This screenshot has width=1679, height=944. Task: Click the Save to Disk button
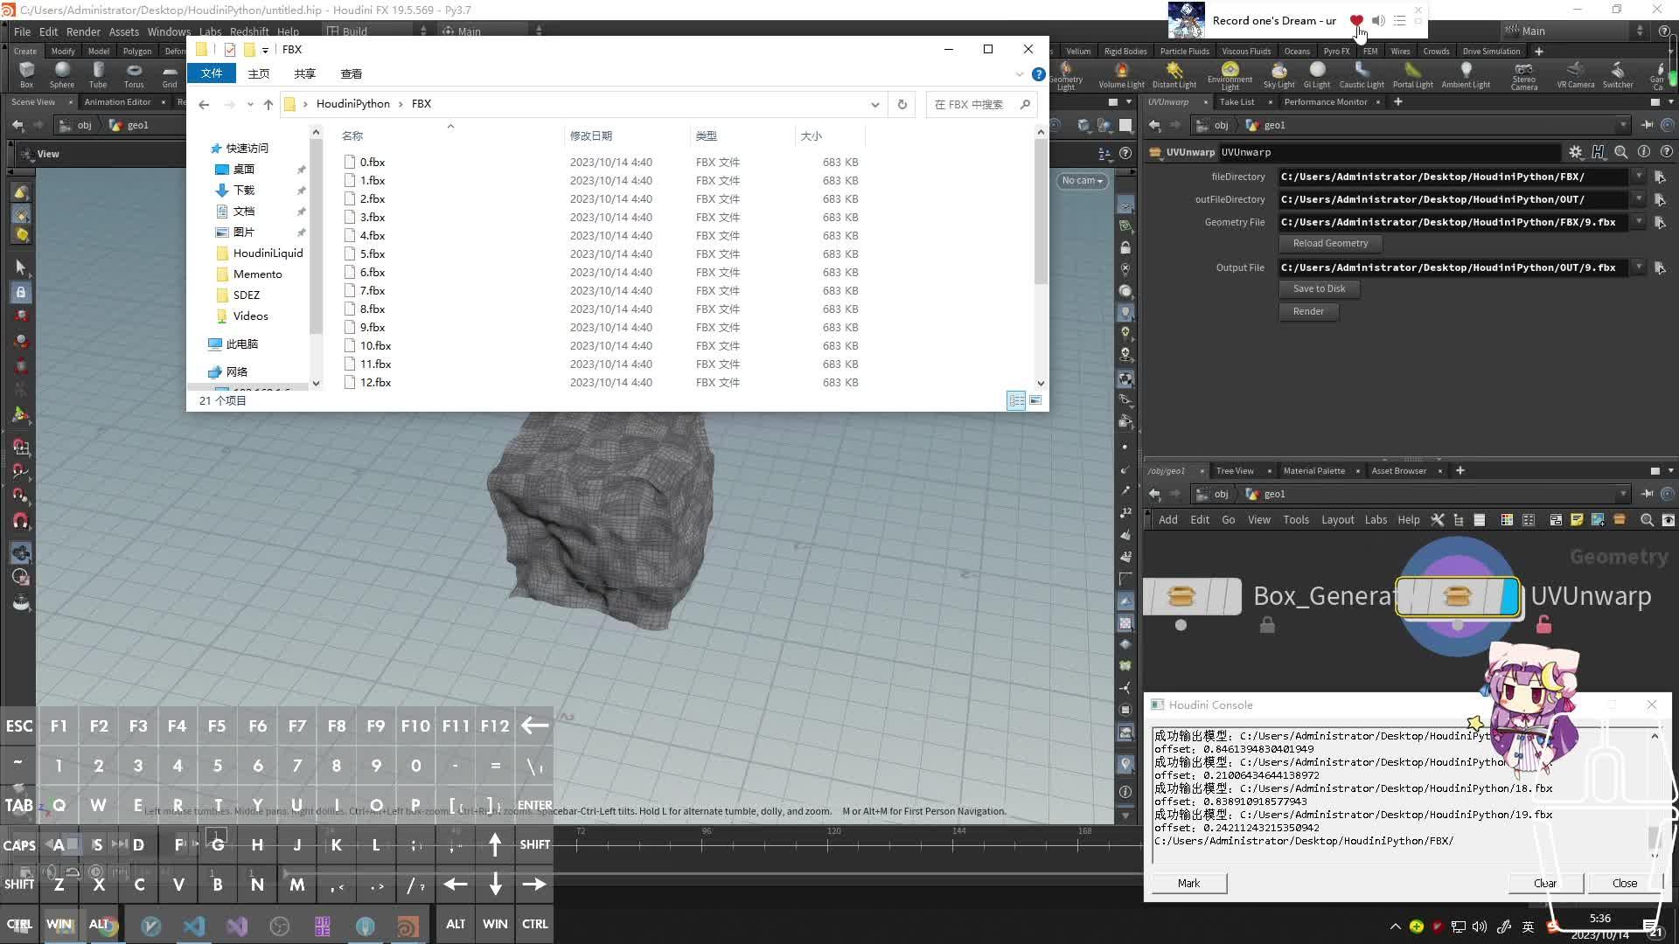1318,288
